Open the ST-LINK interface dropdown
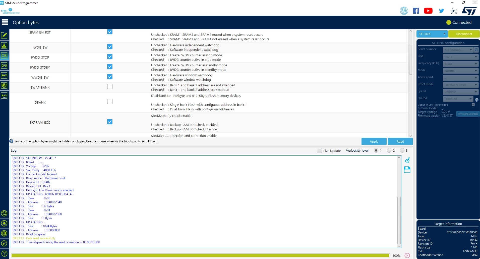The height and width of the screenshot is (259, 480). pos(432,34)
